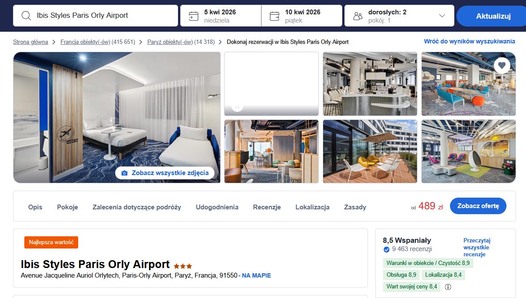Screen dimensions: 526x298
Task: Click the verified reviews checkmark badge
Action: pos(386,249)
